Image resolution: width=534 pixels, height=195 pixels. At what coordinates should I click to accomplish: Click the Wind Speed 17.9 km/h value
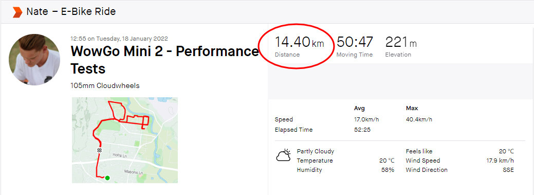(x=500, y=161)
